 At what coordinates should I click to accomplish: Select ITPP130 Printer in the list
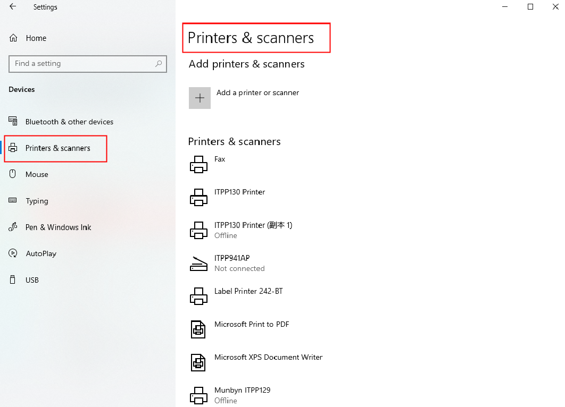tap(239, 192)
